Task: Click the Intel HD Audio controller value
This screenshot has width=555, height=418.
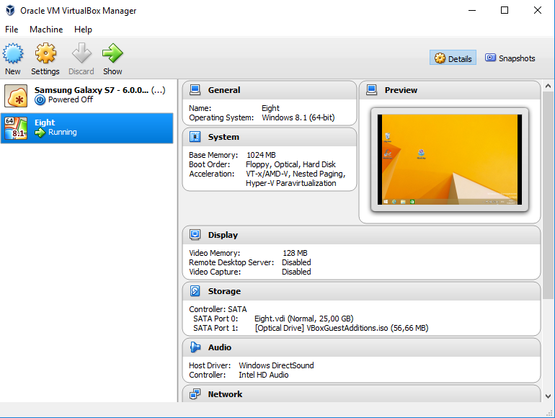Action: click(263, 375)
